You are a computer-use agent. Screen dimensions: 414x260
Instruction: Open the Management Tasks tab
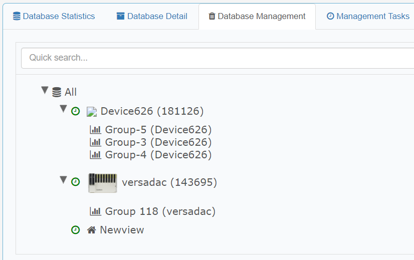368,17
